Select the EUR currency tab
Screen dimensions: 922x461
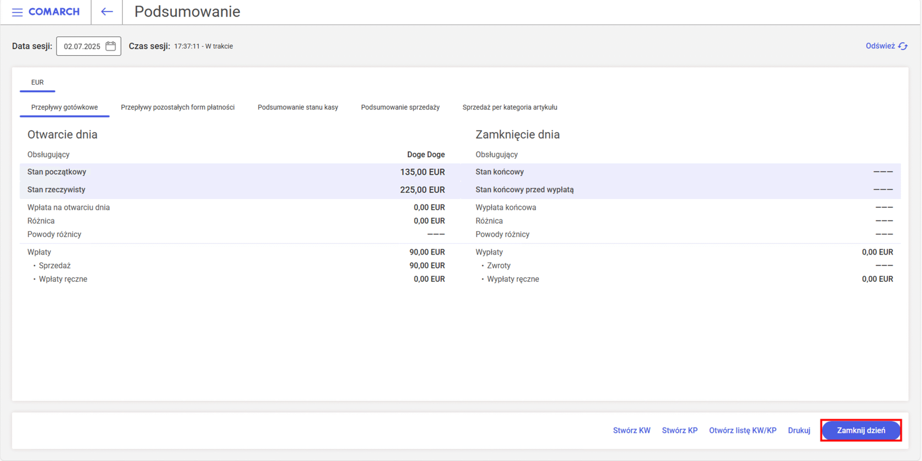tap(37, 82)
